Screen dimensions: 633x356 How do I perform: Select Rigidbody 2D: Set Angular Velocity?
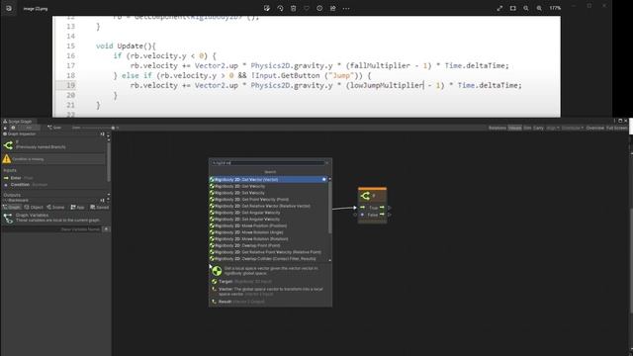click(268, 220)
